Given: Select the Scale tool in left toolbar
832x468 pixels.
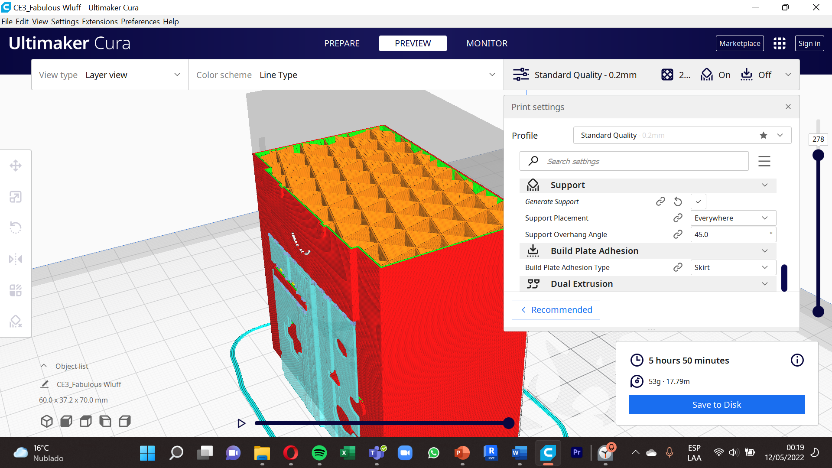Looking at the screenshot, I should tap(16, 197).
